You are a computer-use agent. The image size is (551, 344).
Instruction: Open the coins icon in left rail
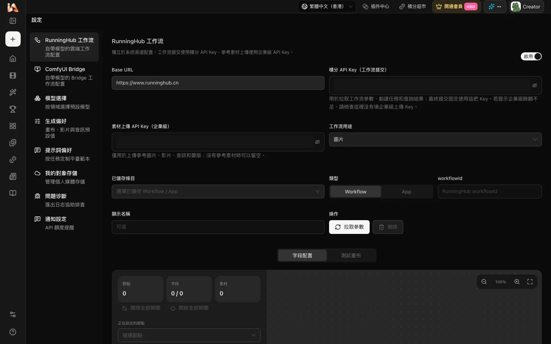(x=13, y=159)
